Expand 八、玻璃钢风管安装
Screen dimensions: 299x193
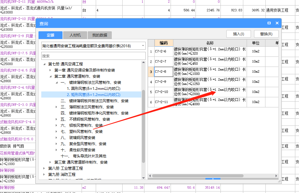coord(56,137)
